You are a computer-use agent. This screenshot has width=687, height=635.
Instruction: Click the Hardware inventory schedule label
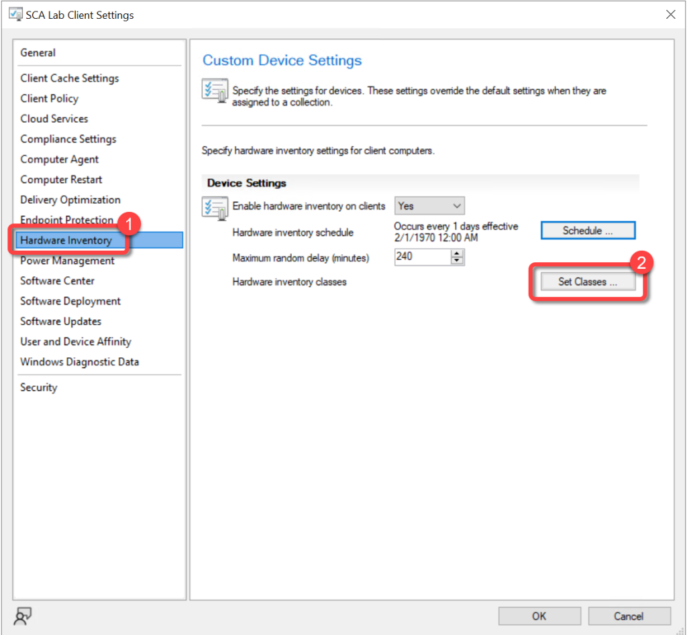tap(293, 233)
